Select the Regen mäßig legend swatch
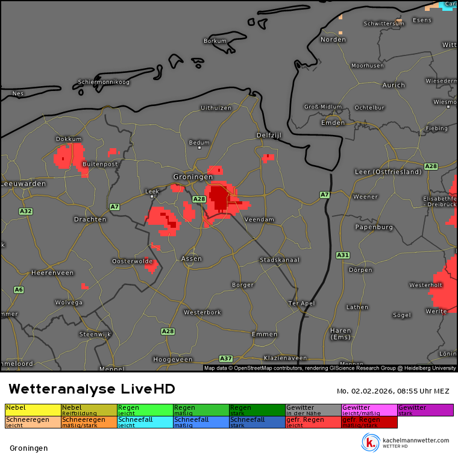This screenshot has height=458, width=458. pyautogui.click(x=201, y=410)
